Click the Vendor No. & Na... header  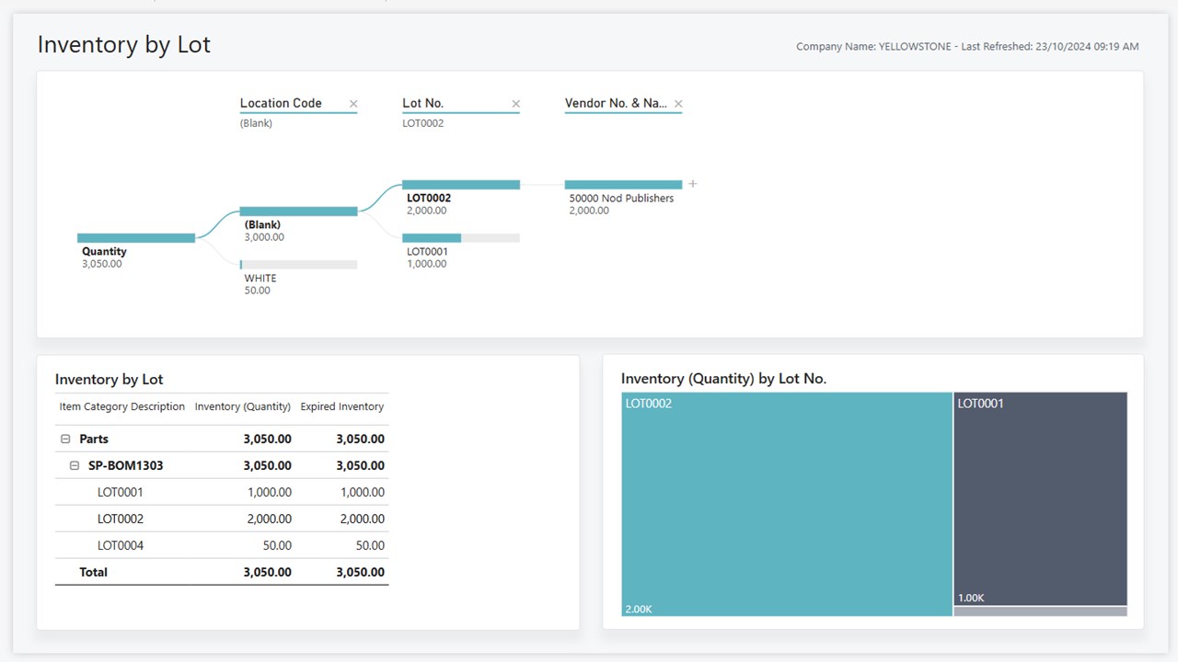(x=616, y=104)
